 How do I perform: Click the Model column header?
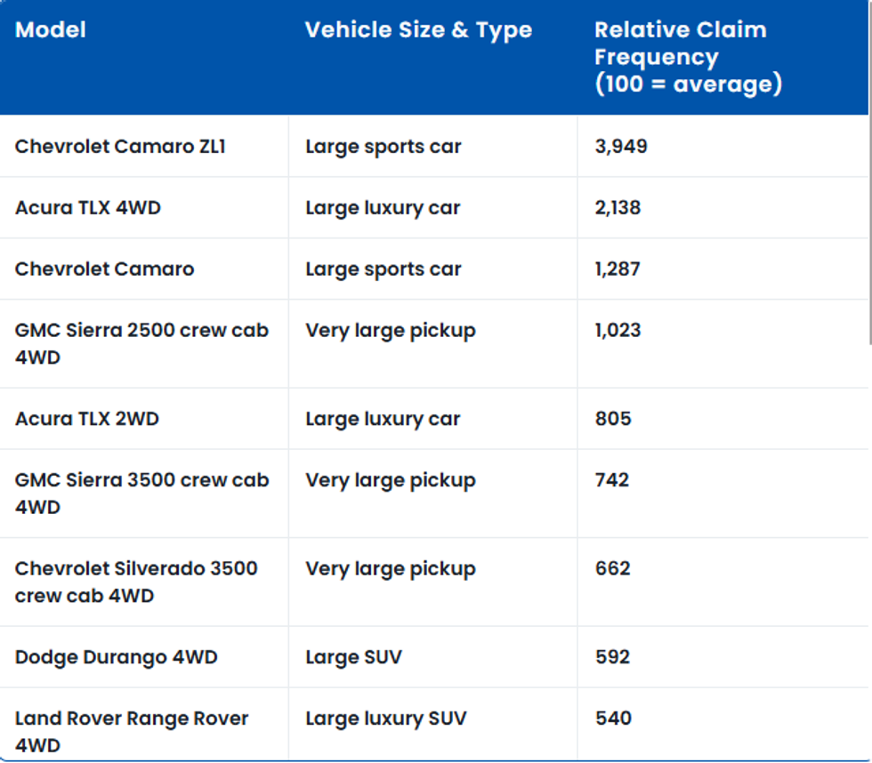point(51,30)
